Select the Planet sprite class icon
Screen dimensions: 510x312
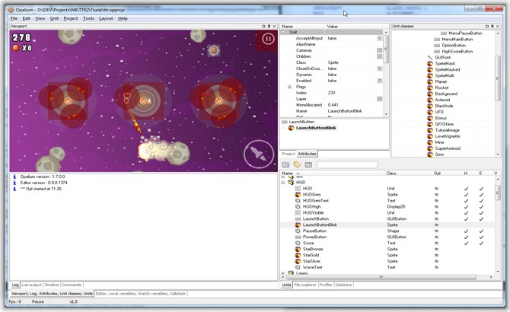[429, 81]
